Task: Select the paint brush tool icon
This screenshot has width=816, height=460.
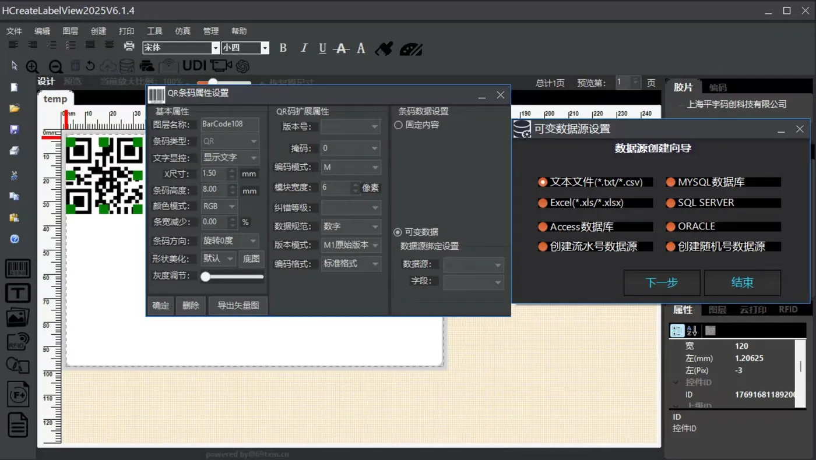Action: click(384, 48)
